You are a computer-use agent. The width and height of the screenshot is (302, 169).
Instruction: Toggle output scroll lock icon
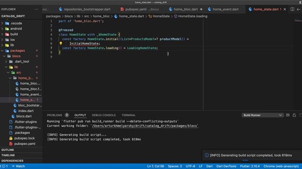point(294,115)
